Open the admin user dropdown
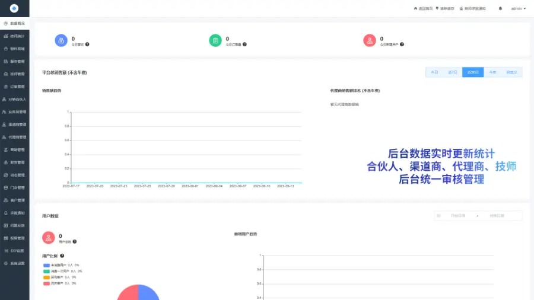Viewport: 534px width, 300px height. coord(518,8)
